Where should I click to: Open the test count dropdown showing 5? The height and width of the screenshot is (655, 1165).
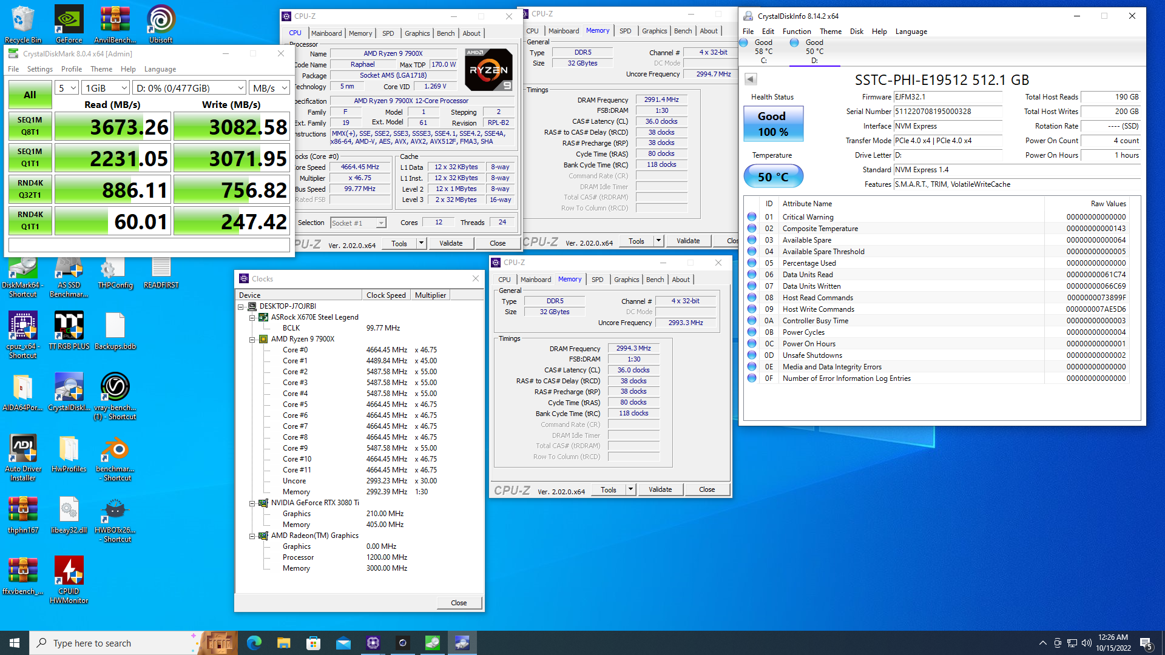tap(67, 88)
